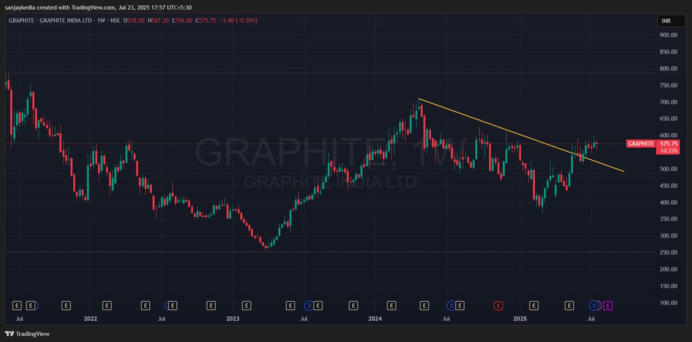
Task: Open the dividend D marker near Jul 2023
Action: tap(310, 305)
